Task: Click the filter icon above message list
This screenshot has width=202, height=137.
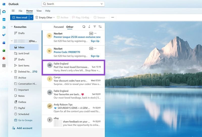Action: tap(95, 27)
